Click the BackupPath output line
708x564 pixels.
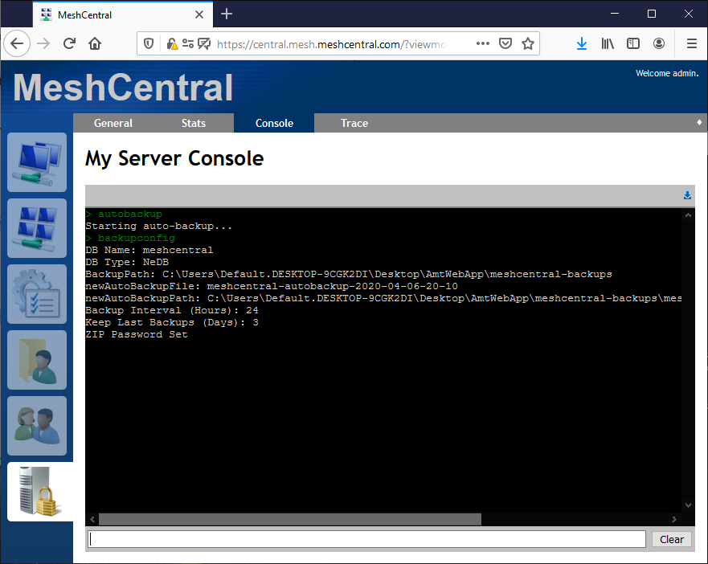349,274
